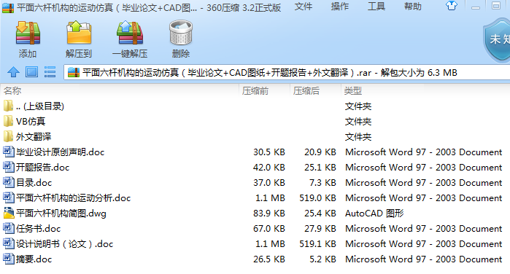510x274 pixels.
Task: Click the 一键解压 one-click extract icon
Action: (130, 33)
